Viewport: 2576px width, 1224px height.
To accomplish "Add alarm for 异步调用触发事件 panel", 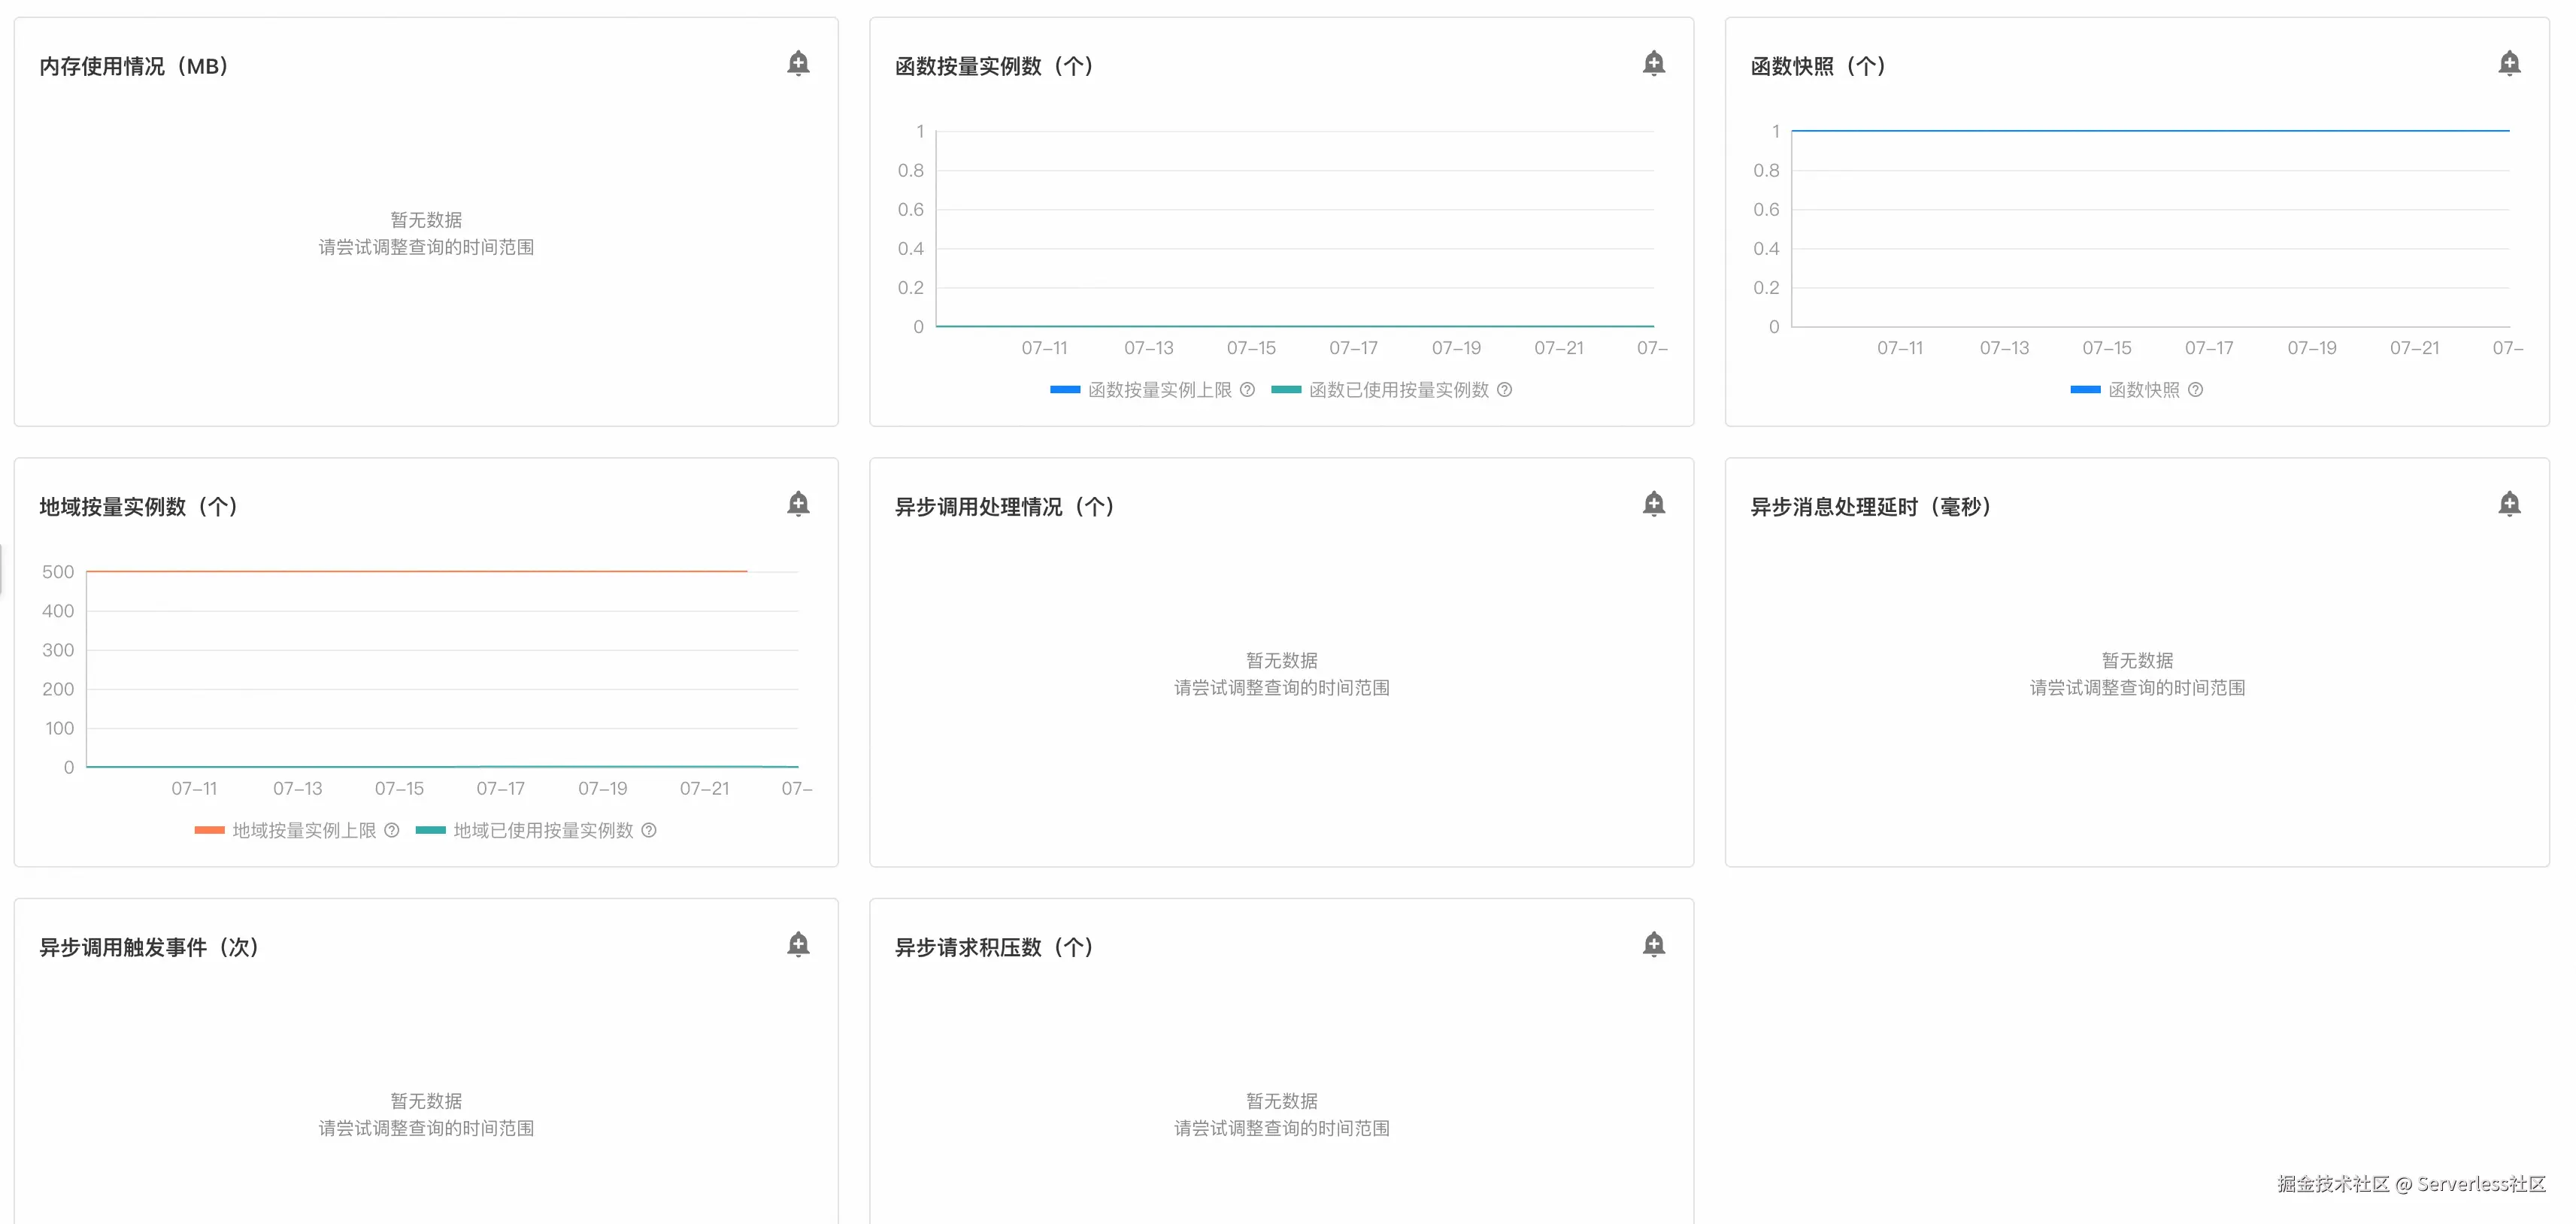I will (798, 945).
